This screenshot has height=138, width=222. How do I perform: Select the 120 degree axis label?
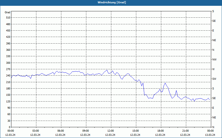pyautogui.click(x=8, y=101)
